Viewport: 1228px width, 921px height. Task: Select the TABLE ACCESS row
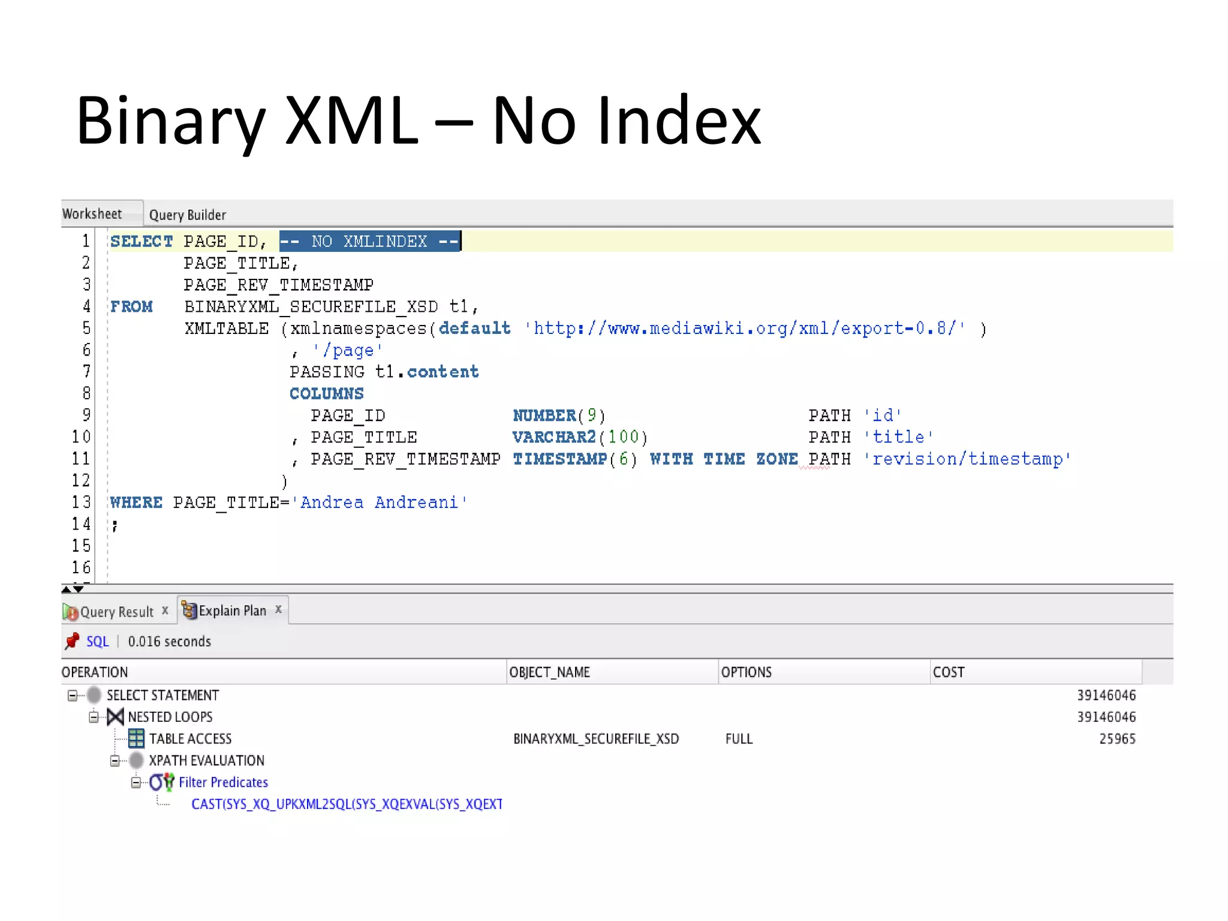click(x=601, y=739)
